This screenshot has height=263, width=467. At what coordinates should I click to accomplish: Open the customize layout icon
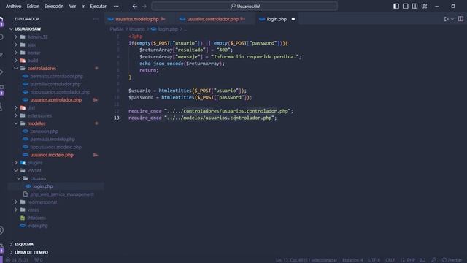click(x=425, y=6)
